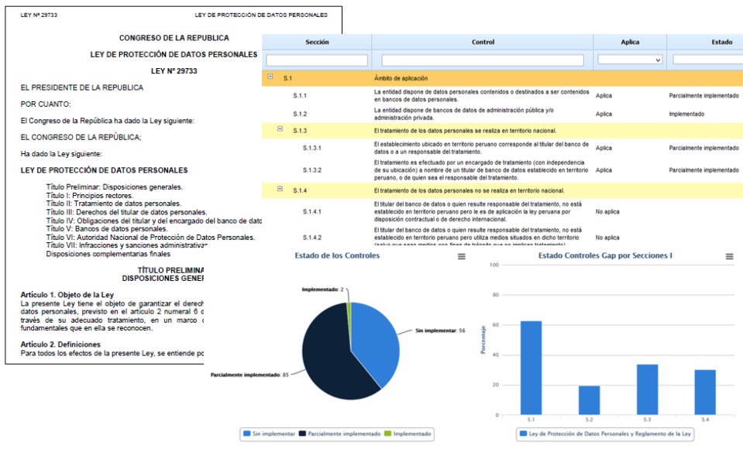
Task: Click Aplica cell in row S.1.1
Action: pyautogui.click(x=604, y=96)
